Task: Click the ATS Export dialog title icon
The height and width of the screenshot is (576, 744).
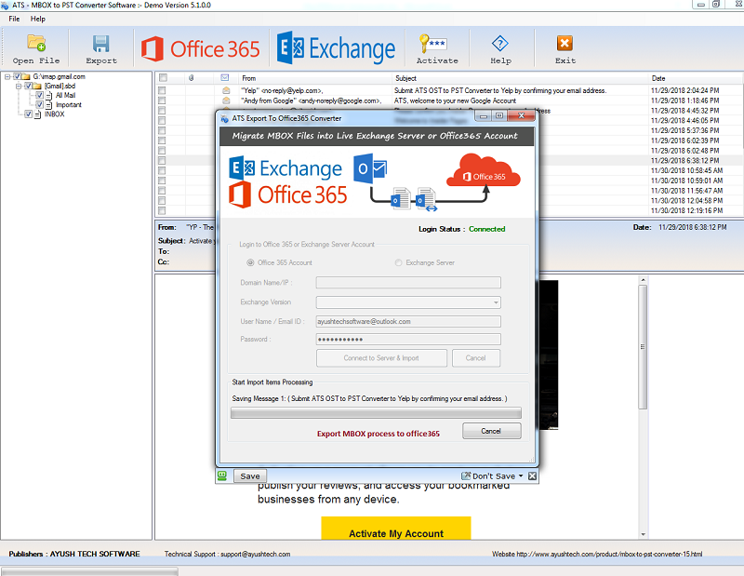Action: click(225, 118)
